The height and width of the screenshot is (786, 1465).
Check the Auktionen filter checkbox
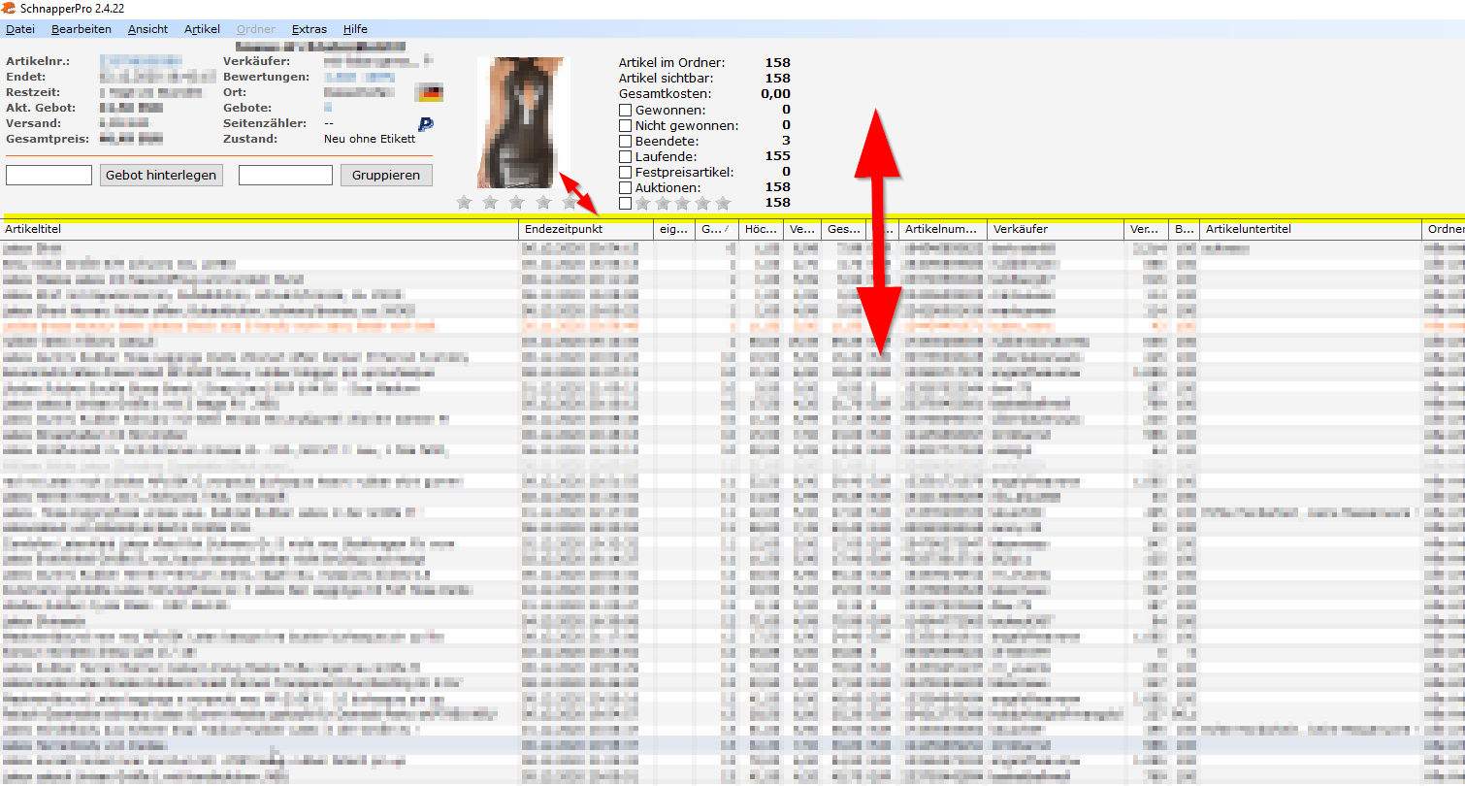click(625, 187)
